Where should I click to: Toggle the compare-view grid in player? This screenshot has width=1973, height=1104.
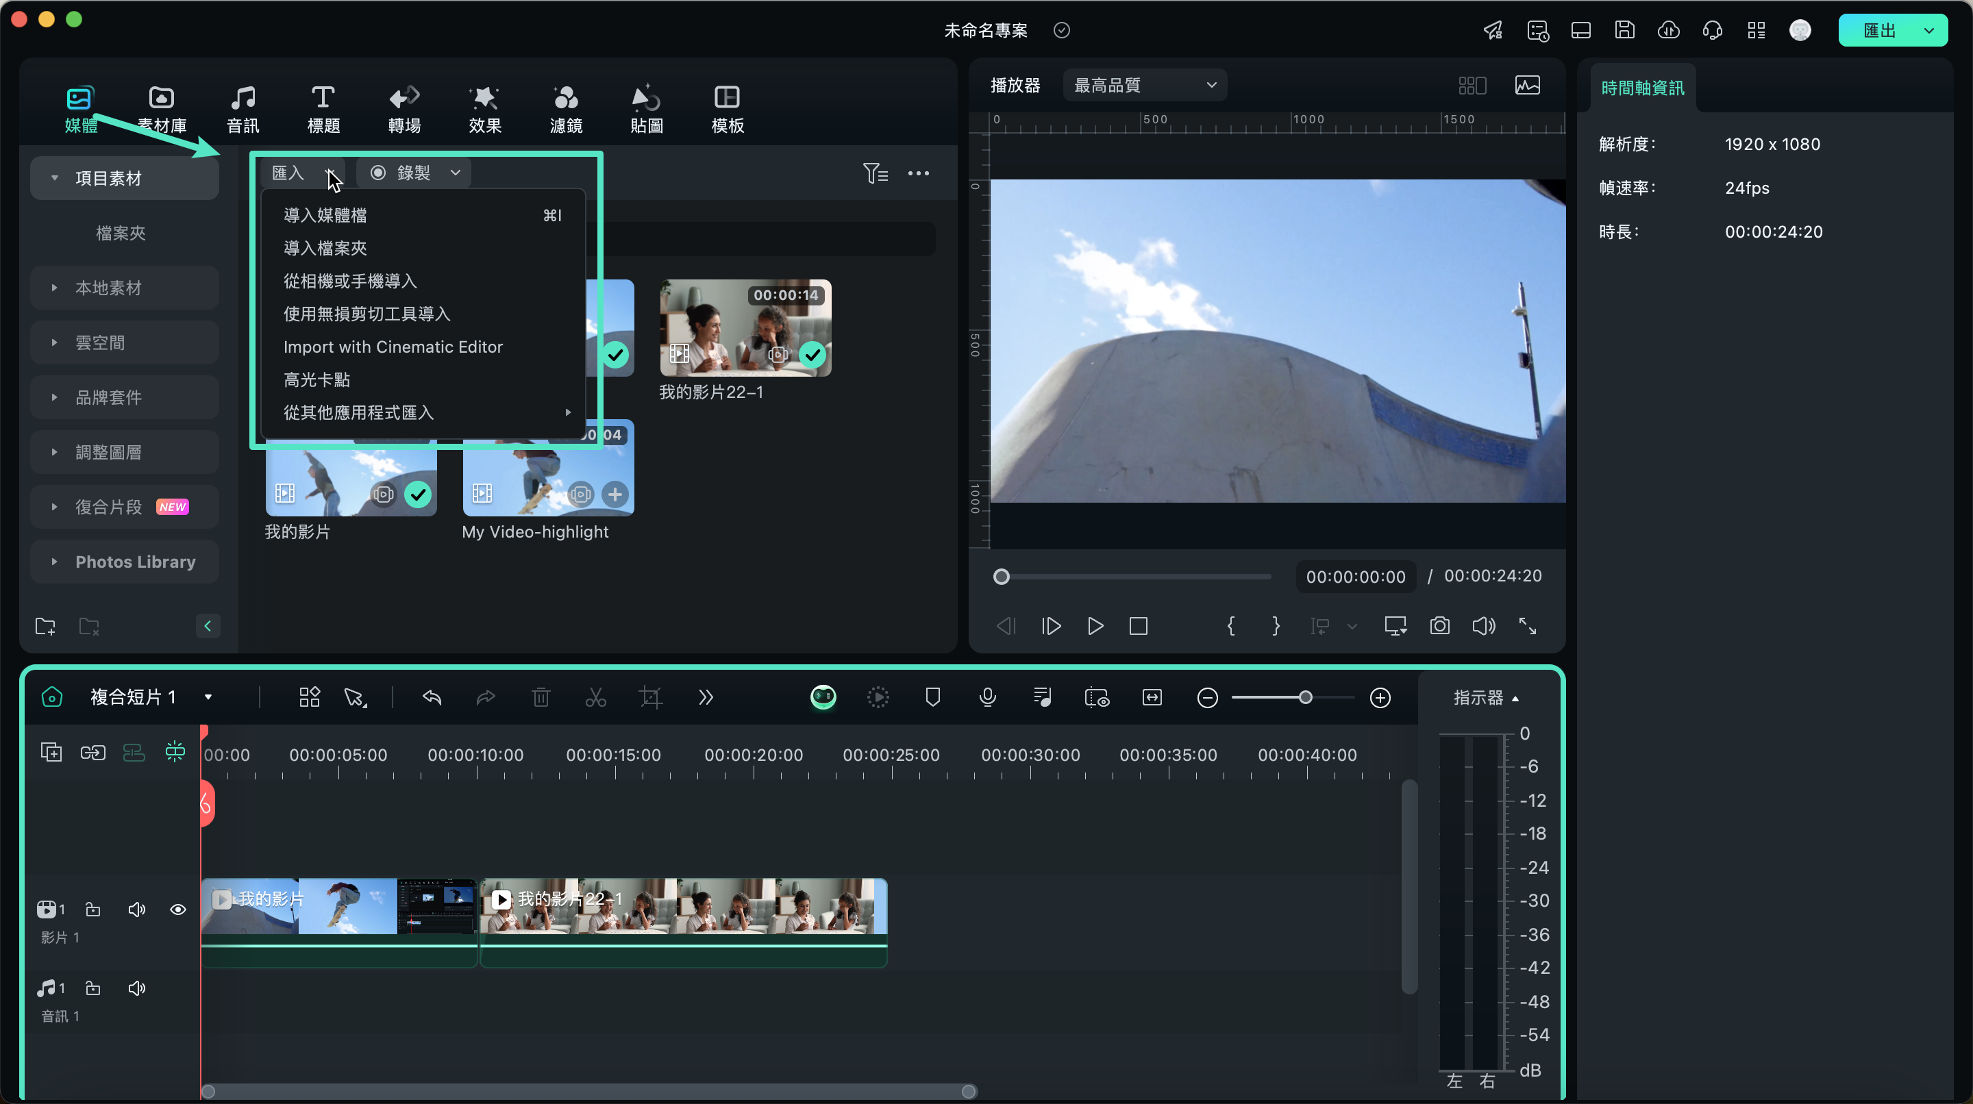click(x=1472, y=85)
